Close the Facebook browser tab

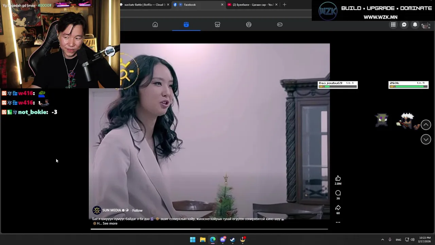tap(222, 5)
